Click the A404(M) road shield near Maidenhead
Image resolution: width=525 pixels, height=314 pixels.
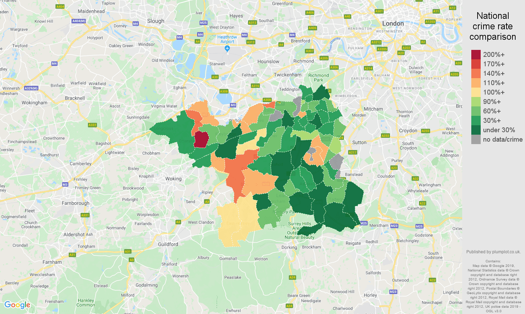click(79, 21)
